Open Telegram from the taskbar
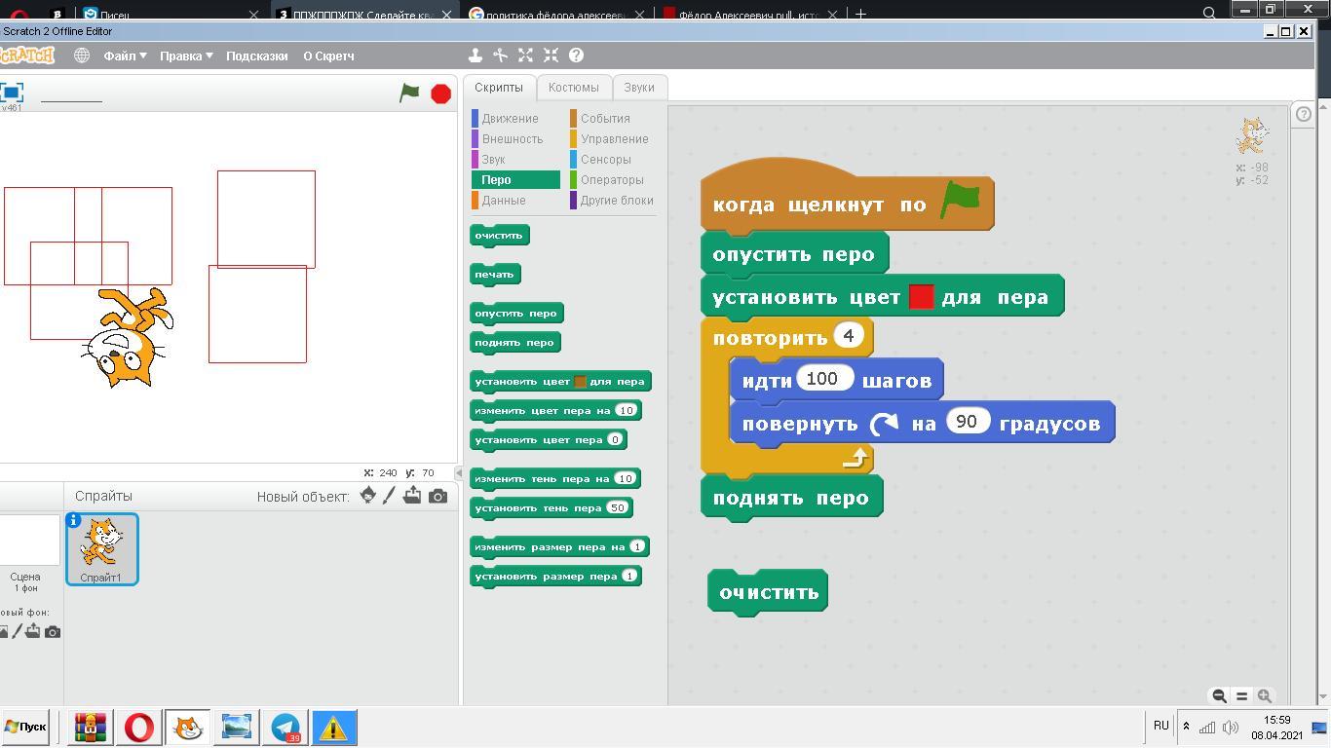Viewport: 1331px width, 748px height. [285, 728]
